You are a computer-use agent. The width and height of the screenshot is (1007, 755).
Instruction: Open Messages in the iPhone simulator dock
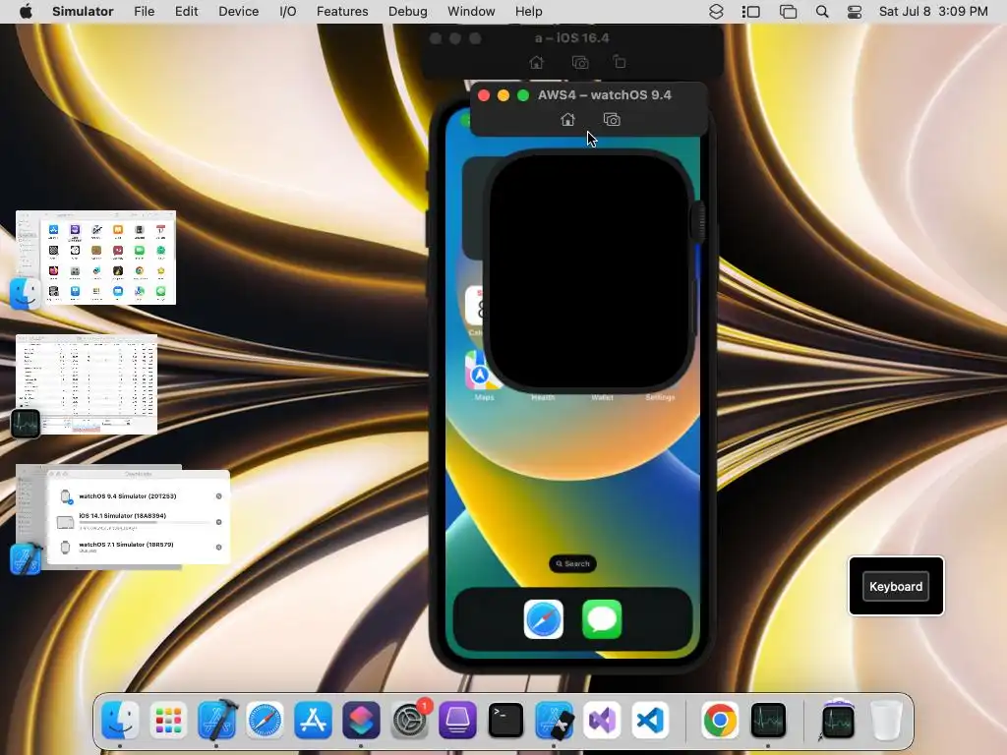tap(602, 619)
